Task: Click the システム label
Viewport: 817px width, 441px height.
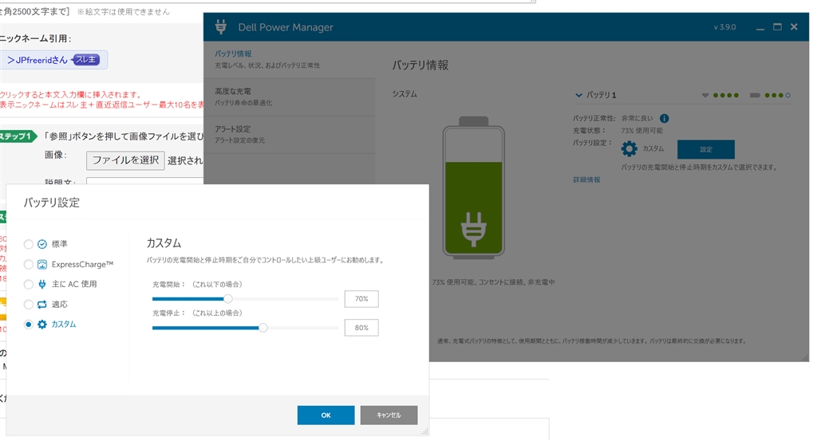Action: [405, 94]
